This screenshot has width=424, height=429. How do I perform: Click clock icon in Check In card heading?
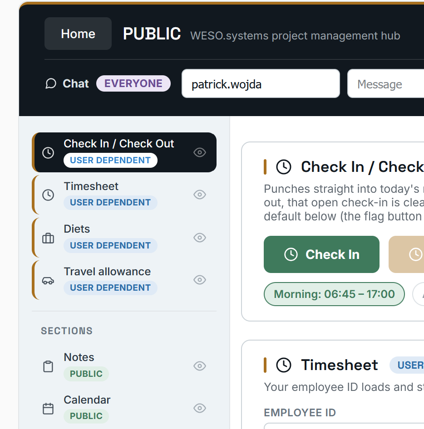[283, 167]
